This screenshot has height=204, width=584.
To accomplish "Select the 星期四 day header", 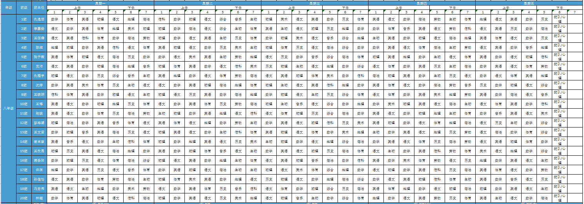I will click(422, 3).
